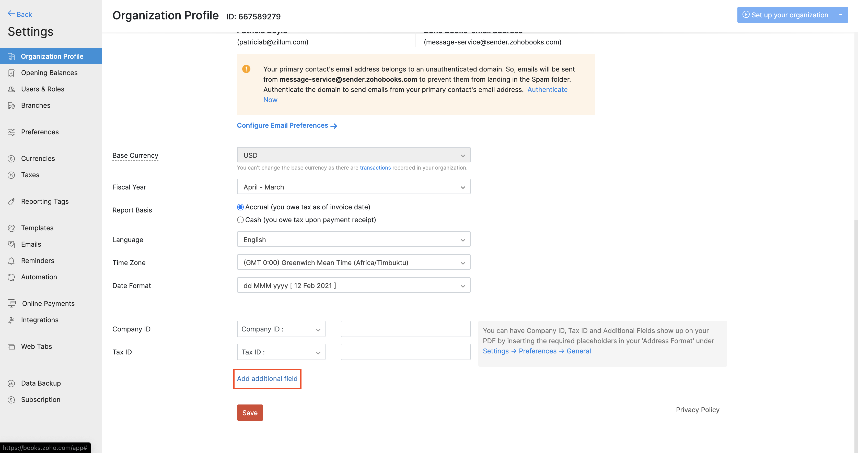
Task: Select the Reporting Tags sidebar icon
Action: click(x=11, y=201)
